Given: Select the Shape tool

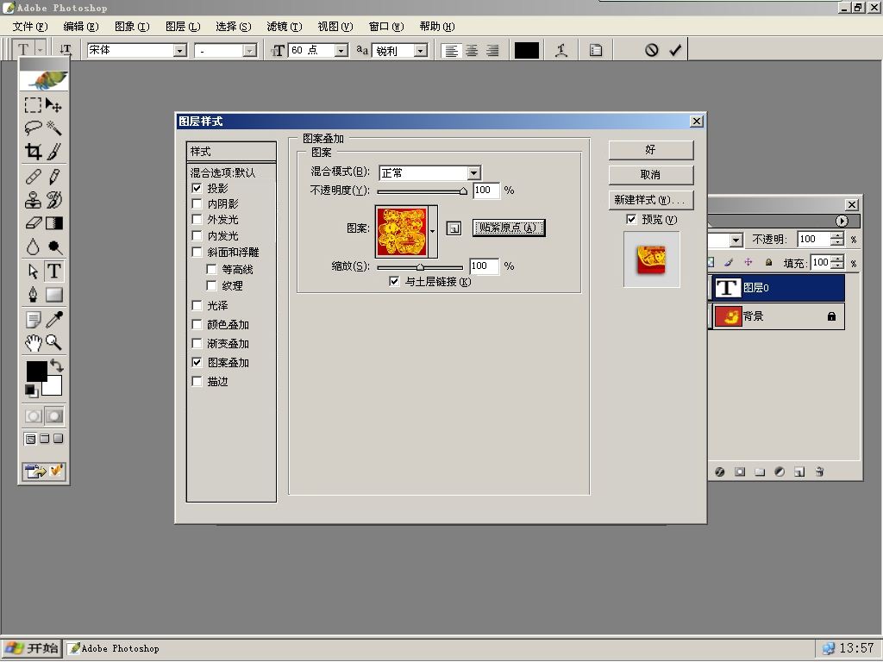Looking at the screenshot, I should [x=54, y=295].
